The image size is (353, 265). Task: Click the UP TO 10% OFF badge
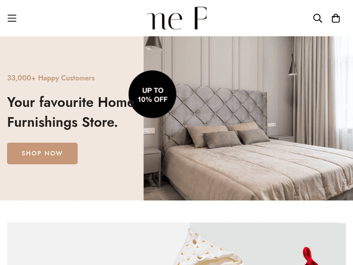pyautogui.click(x=152, y=94)
